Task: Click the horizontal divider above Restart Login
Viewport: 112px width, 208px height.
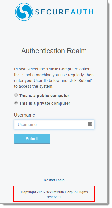Action: pos(54,163)
